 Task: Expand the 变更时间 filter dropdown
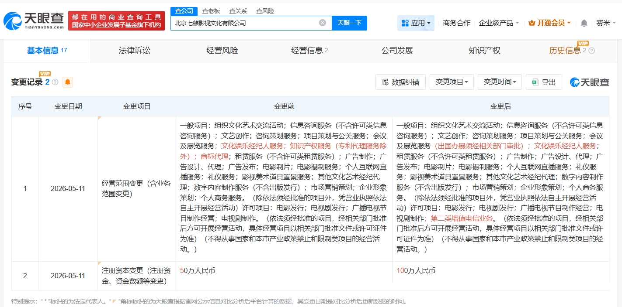[x=500, y=82]
